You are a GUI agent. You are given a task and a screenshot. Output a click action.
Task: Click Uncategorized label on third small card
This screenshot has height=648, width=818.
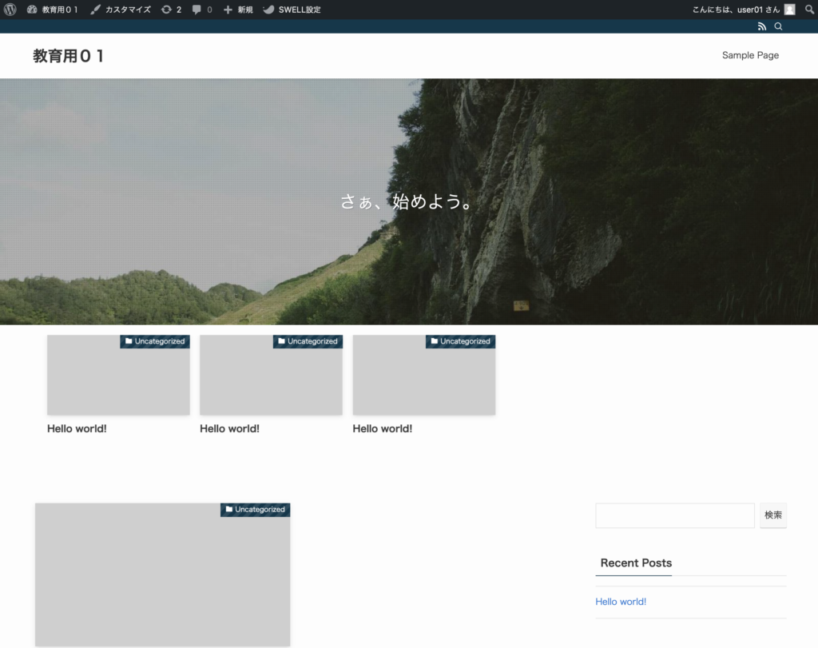[461, 341]
